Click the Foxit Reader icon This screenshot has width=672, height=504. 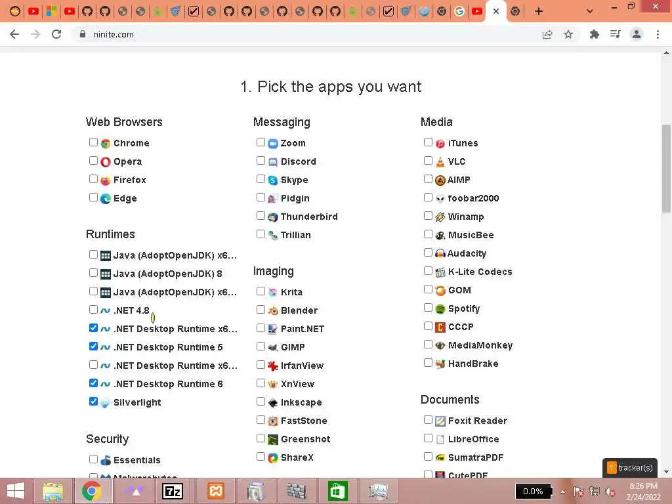click(x=440, y=421)
